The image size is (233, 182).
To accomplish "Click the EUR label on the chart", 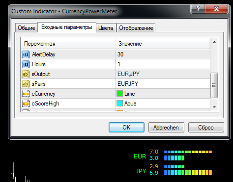I will [x=140, y=156].
